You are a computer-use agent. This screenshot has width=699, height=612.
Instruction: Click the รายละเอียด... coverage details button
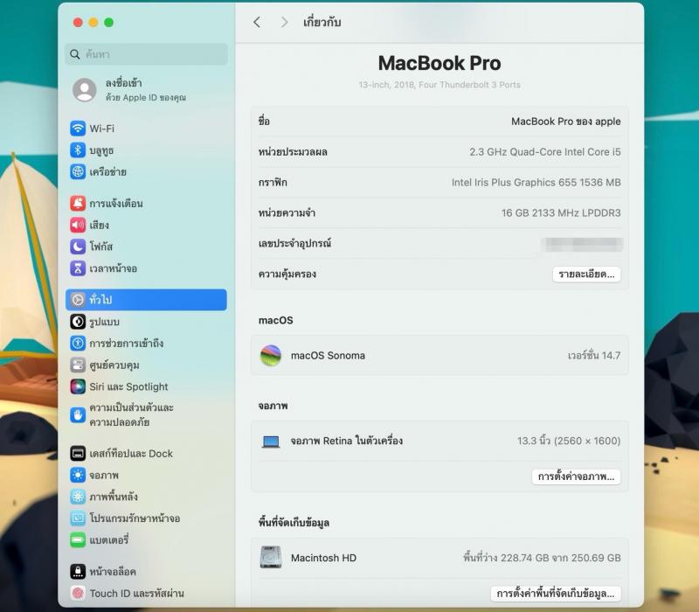click(x=586, y=275)
